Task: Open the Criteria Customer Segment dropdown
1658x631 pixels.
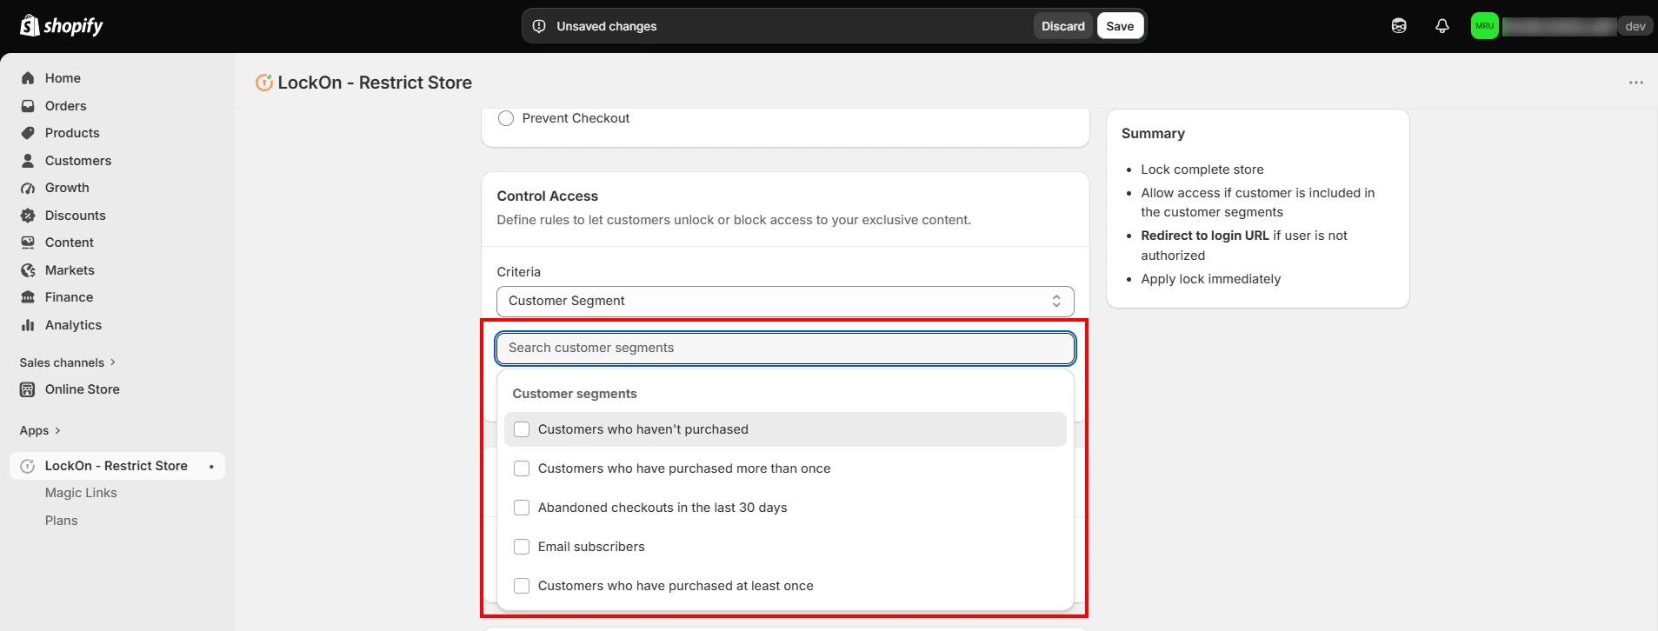Action: tap(785, 301)
